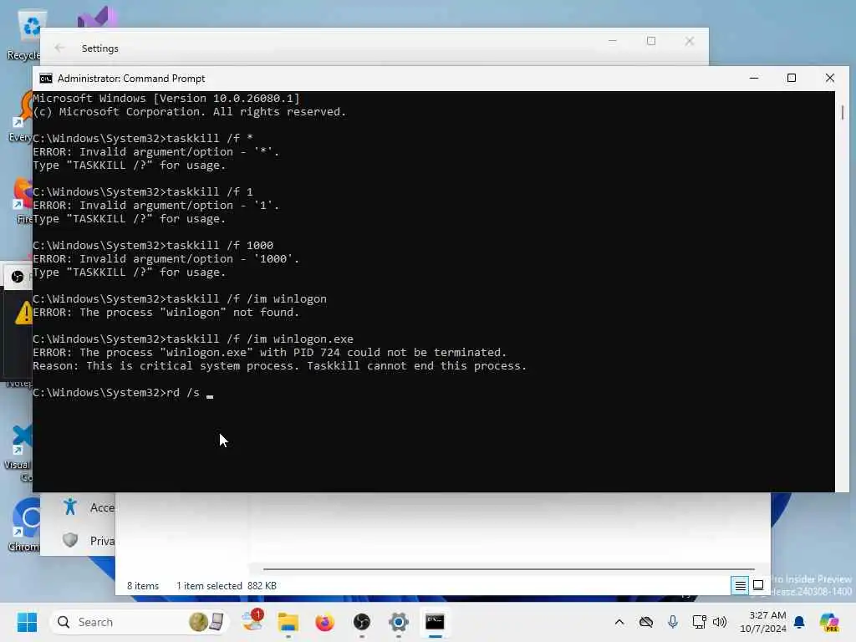Select the Command Prompt taskbar icon

tap(435, 622)
